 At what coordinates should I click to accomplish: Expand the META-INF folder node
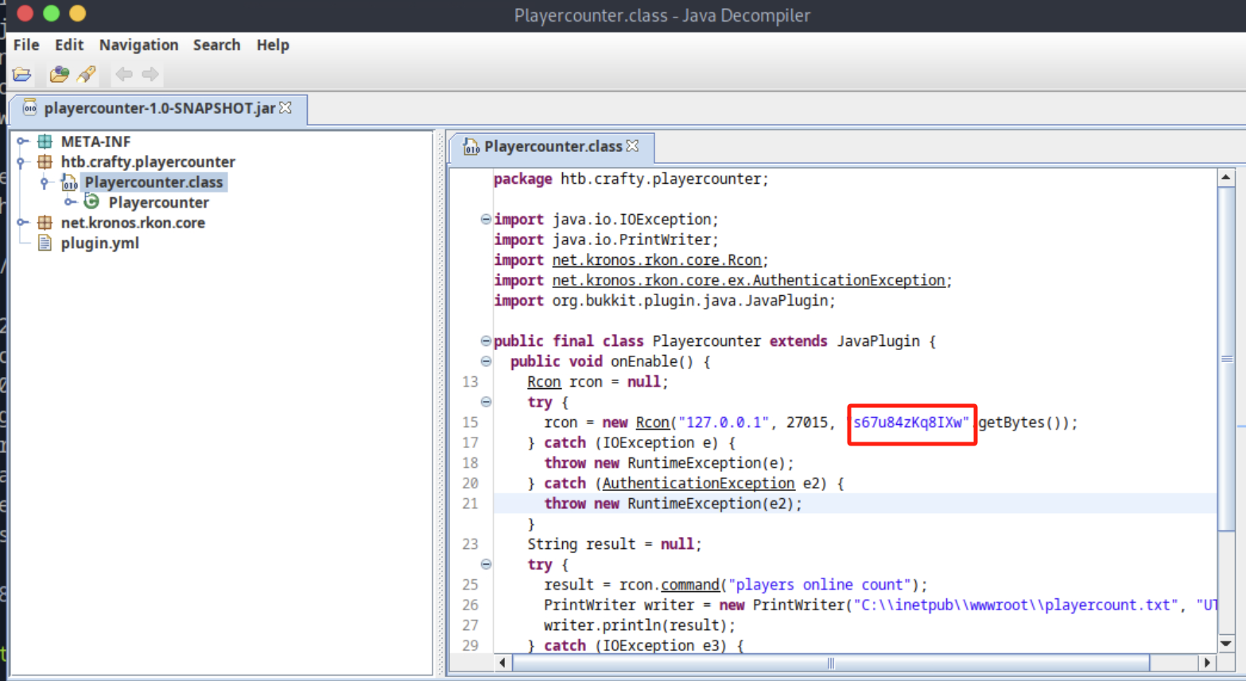[x=22, y=142]
